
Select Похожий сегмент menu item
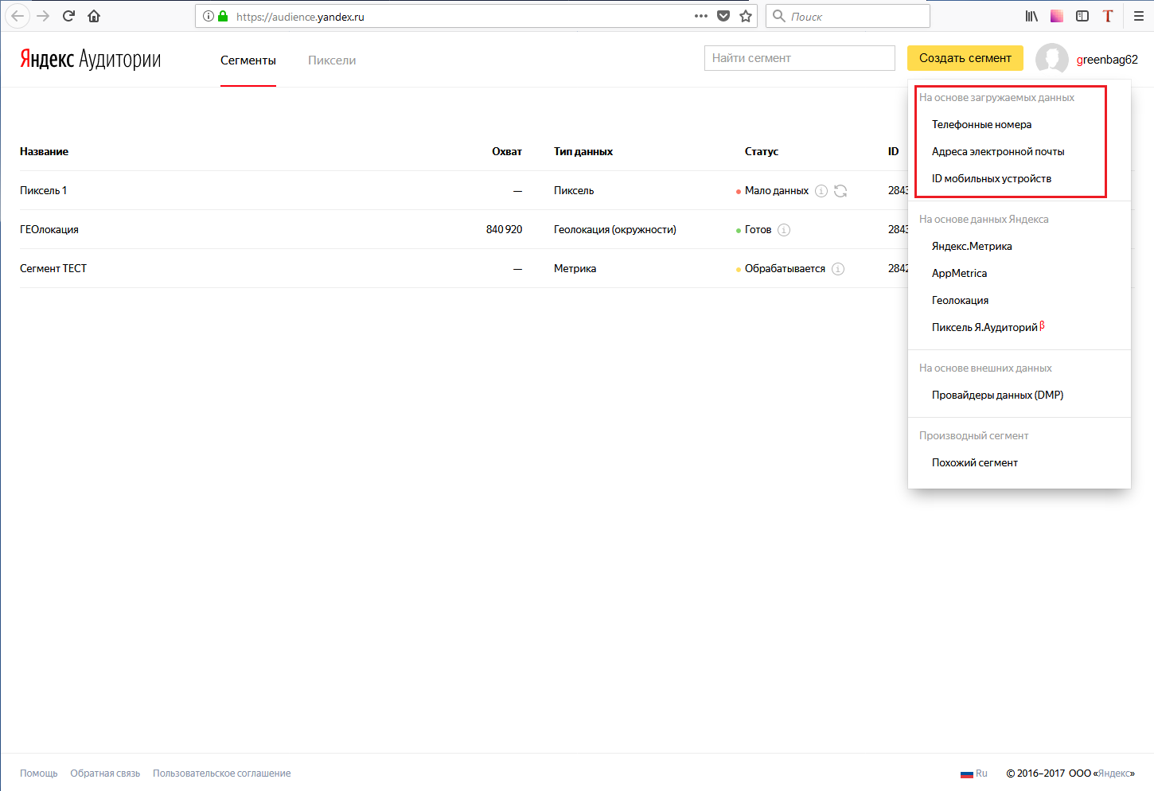click(975, 462)
